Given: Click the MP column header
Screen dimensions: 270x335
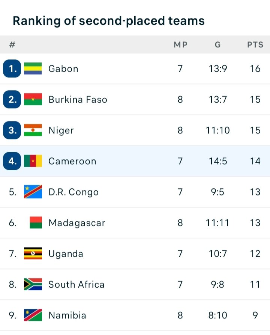Looking at the screenshot, I should point(180,45).
